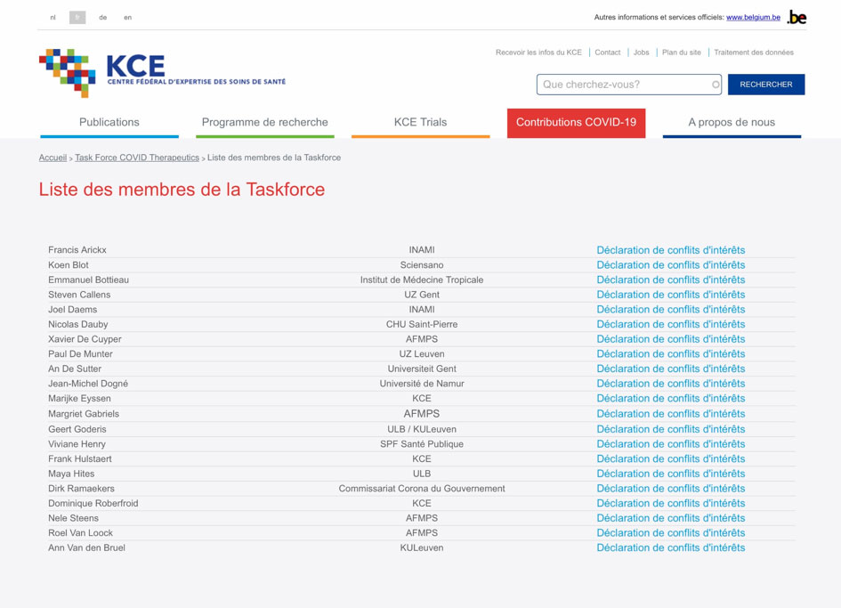
Task: Open the Plan du site link
Action: [682, 53]
